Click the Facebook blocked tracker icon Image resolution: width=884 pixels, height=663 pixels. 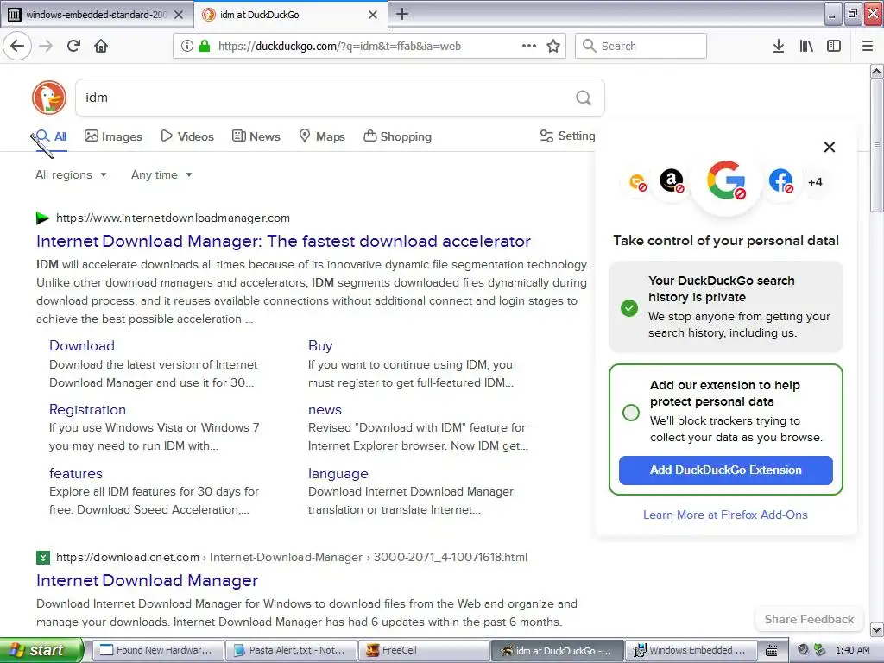pos(780,181)
